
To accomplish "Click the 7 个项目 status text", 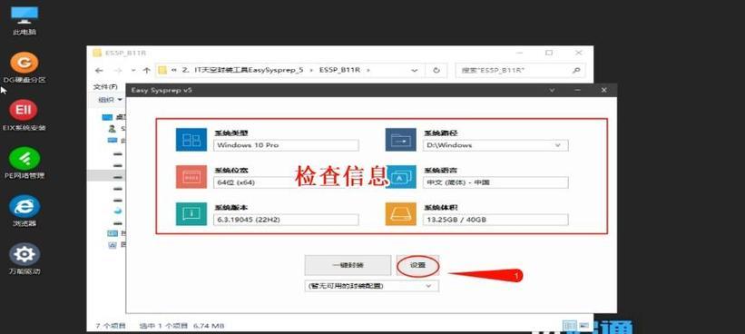I will [x=111, y=326].
